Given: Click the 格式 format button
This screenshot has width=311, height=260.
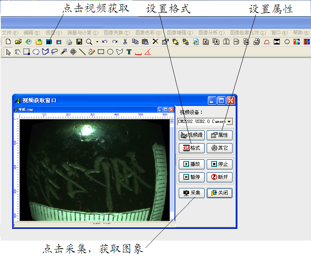Looking at the screenshot, I should click(192, 148).
